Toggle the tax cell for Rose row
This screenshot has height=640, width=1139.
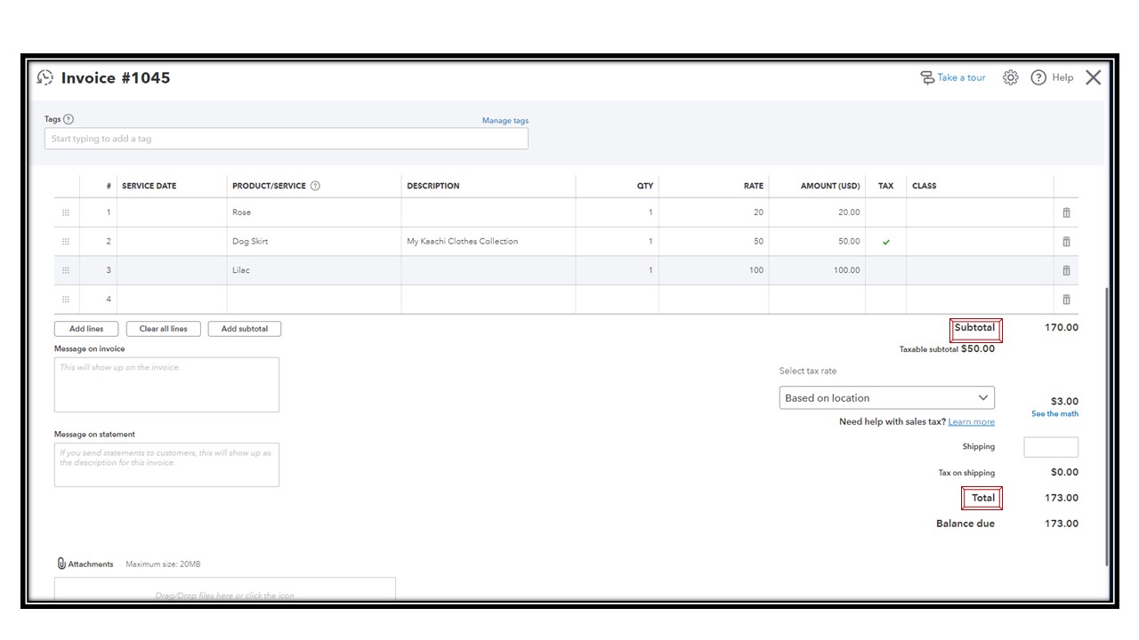[885, 212]
